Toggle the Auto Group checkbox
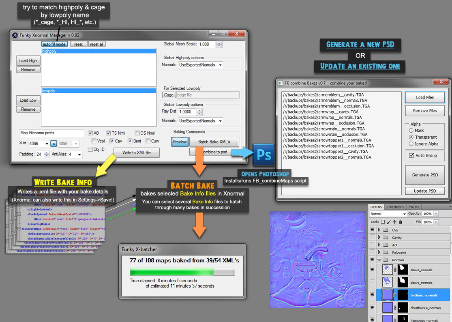452x322 pixels. click(x=411, y=155)
